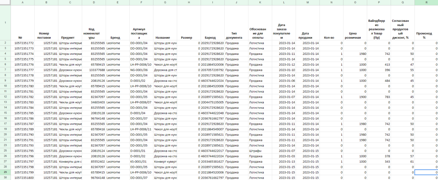Click the cell with value 783

click(x=379, y=97)
